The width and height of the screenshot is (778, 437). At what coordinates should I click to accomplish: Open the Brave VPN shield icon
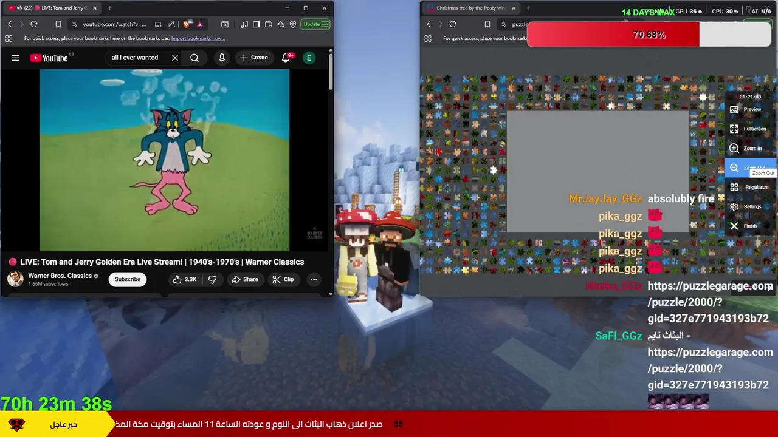(x=293, y=24)
